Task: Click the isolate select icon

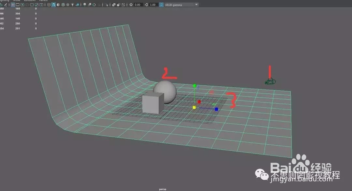Action: [x=106, y=5]
